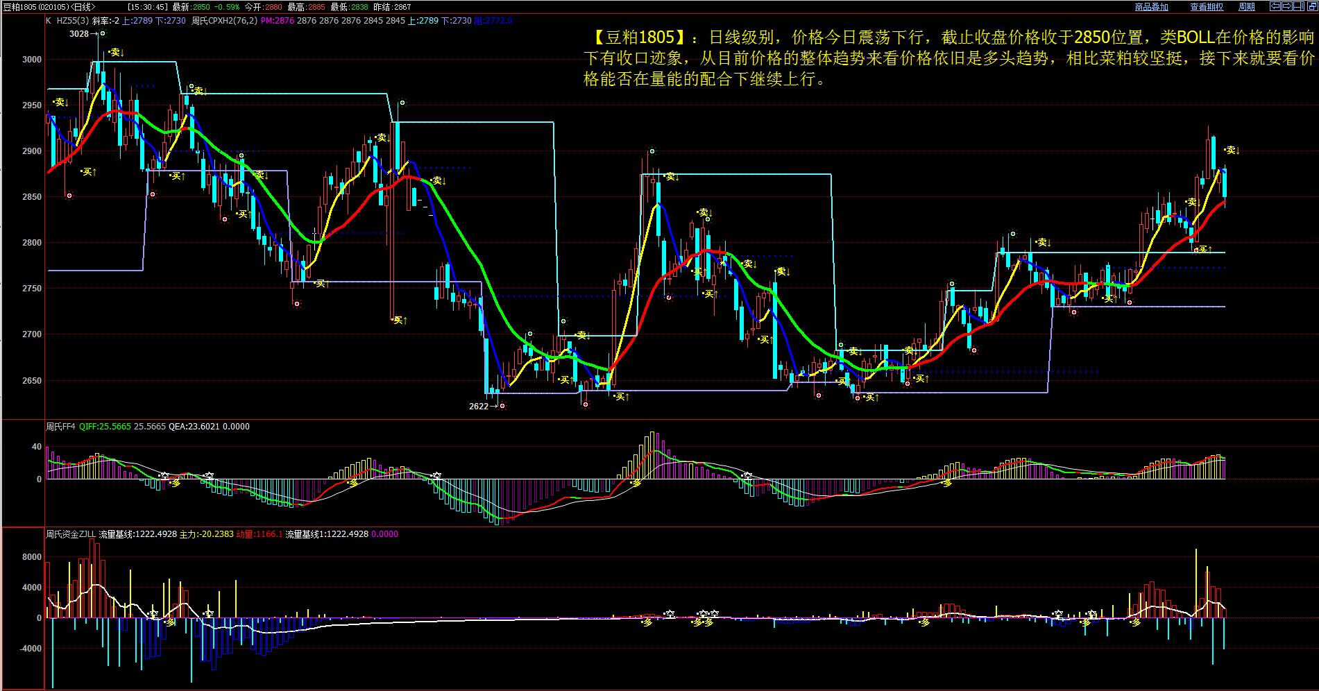Screen dimensions: 1319x691
Task: Click the QEA:23.6021 value
Action: pyautogui.click(x=194, y=427)
